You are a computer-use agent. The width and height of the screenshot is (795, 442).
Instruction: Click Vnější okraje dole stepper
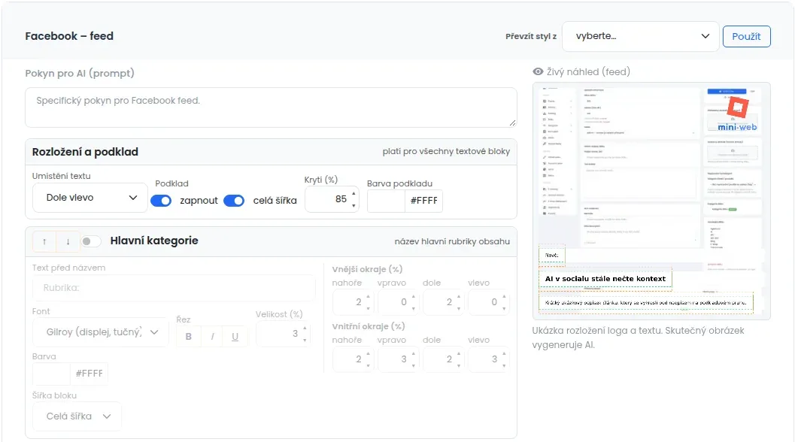pos(444,302)
